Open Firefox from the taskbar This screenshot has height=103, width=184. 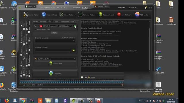tap(7, 100)
